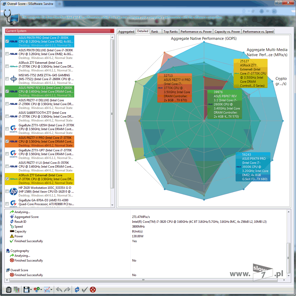Image resolution: width=296 pixels, height=296 pixels.
Task: Uncheck the ASUS P9X79 PRO checkbox
Action: click(x=7, y=41)
